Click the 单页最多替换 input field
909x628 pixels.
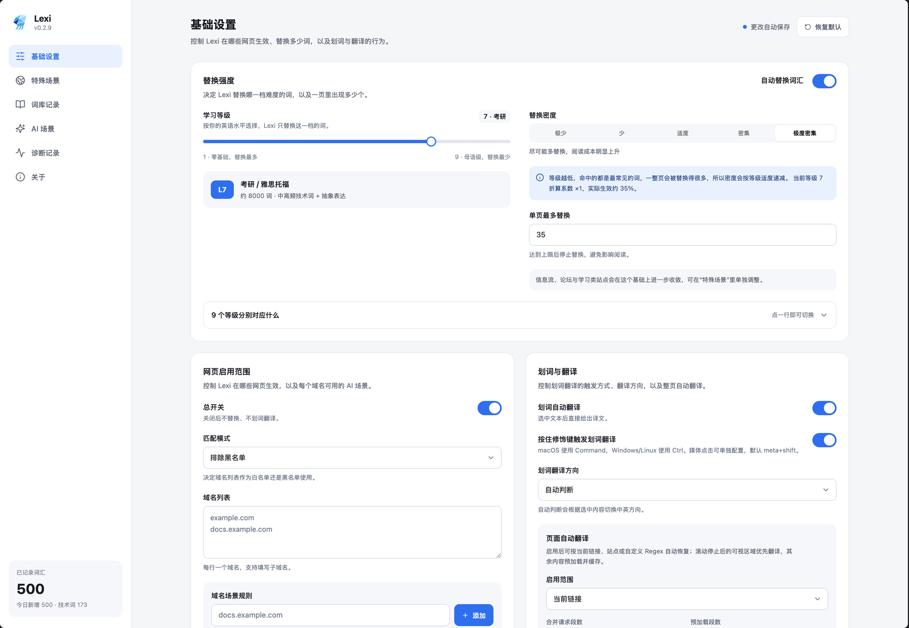tap(683, 235)
